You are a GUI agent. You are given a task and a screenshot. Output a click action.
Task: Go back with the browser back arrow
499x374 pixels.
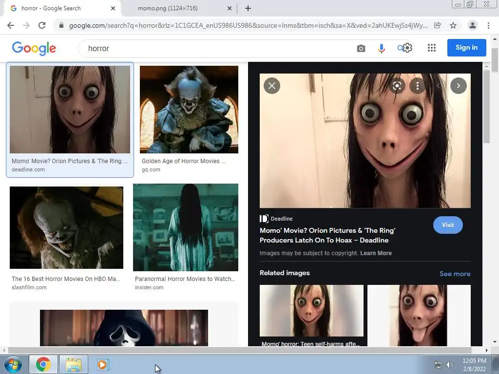(x=11, y=25)
